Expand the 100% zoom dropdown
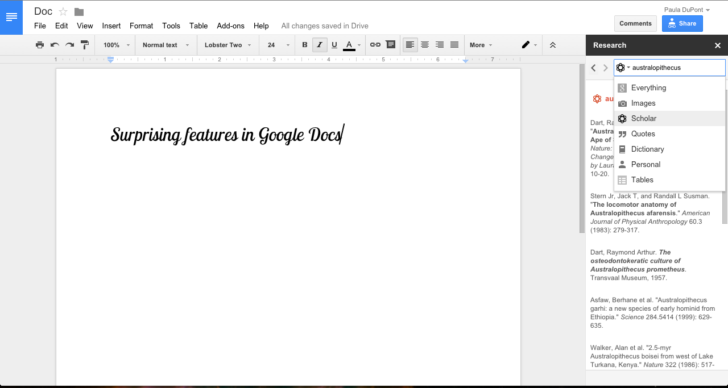 [117, 45]
